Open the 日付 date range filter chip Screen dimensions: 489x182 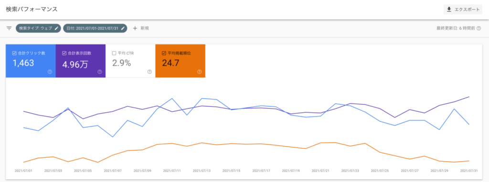click(95, 28)
